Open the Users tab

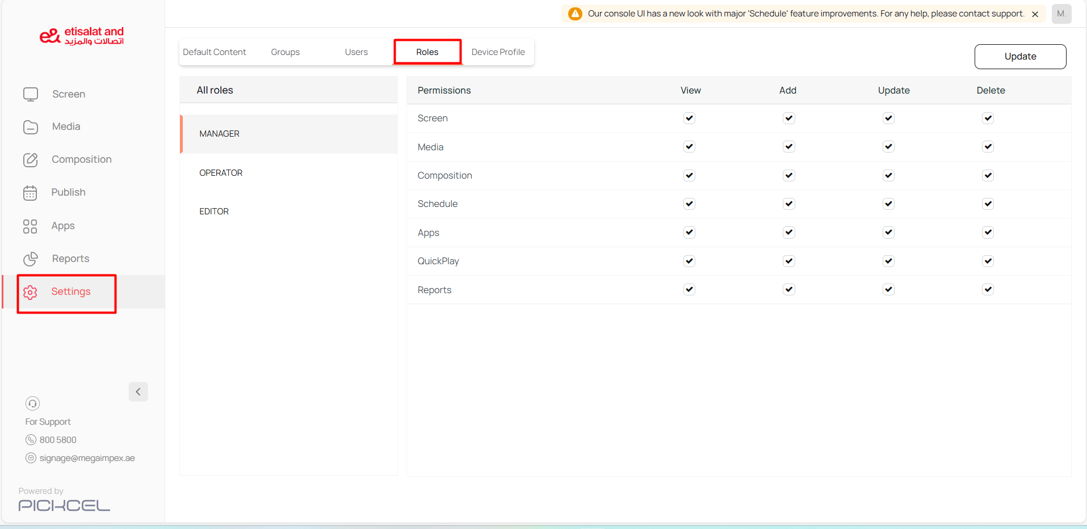point(356,52)
